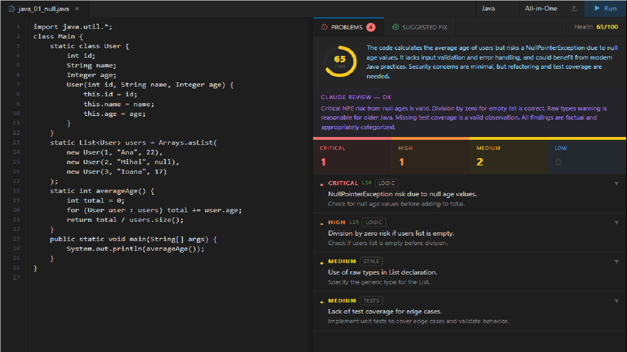Switch to the Problems tab
The image size is (627, 352).
pyautogui.click(x=348, y=27)
